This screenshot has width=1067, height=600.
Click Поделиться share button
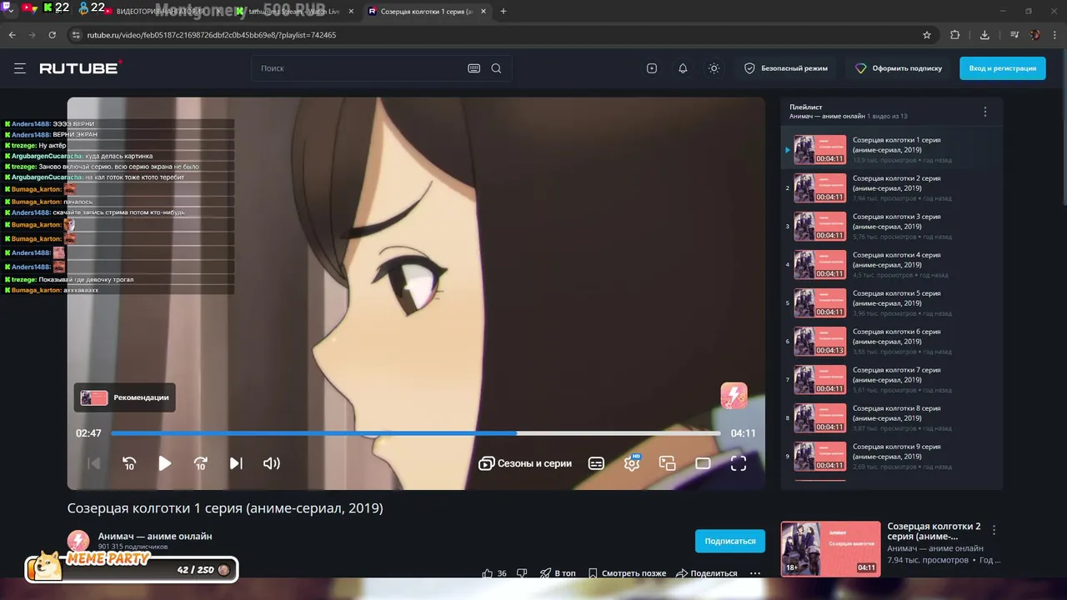click(x=707, y=573)
